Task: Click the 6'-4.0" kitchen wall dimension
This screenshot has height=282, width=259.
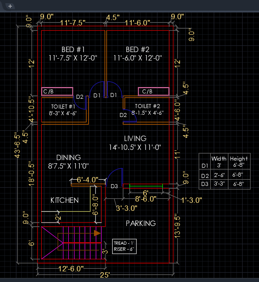Action: click(87, 180)
